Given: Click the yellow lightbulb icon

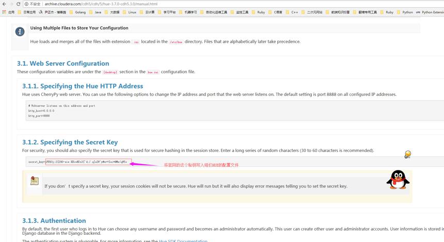Looking at the screenshot, I should (407, 154).
